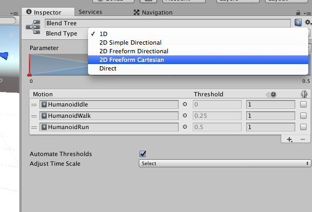The width and height of the screenshot is (312, 212).
Task: Click the Inspector tab info icon
Action: (29, 12)
